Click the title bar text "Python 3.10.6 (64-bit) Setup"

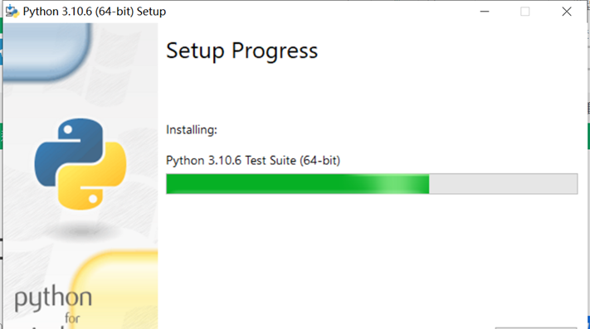(94, 12)
